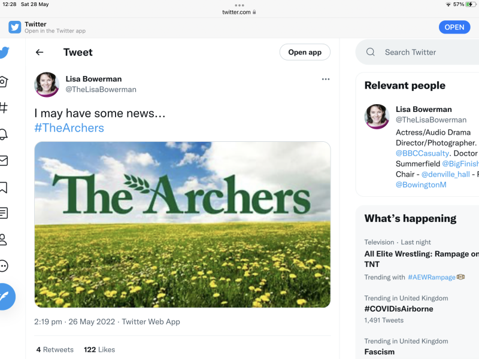This screenshot has height=359, width=479.
Task: Open Lists from the sidebar
Action: (x=6, y=213)
